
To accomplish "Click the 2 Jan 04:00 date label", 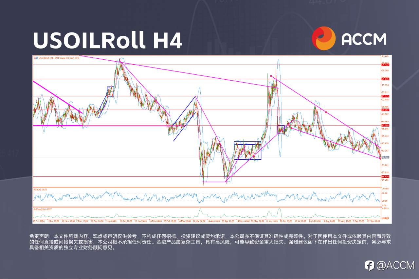I will point(111,221).
